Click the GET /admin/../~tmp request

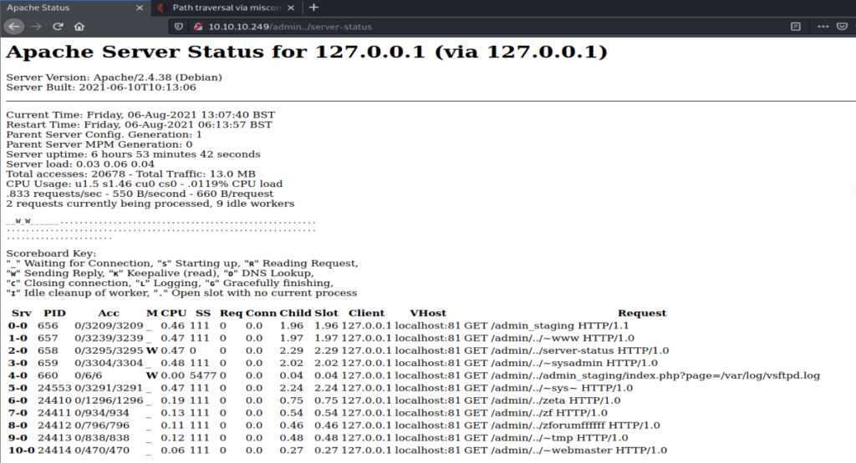546,438
